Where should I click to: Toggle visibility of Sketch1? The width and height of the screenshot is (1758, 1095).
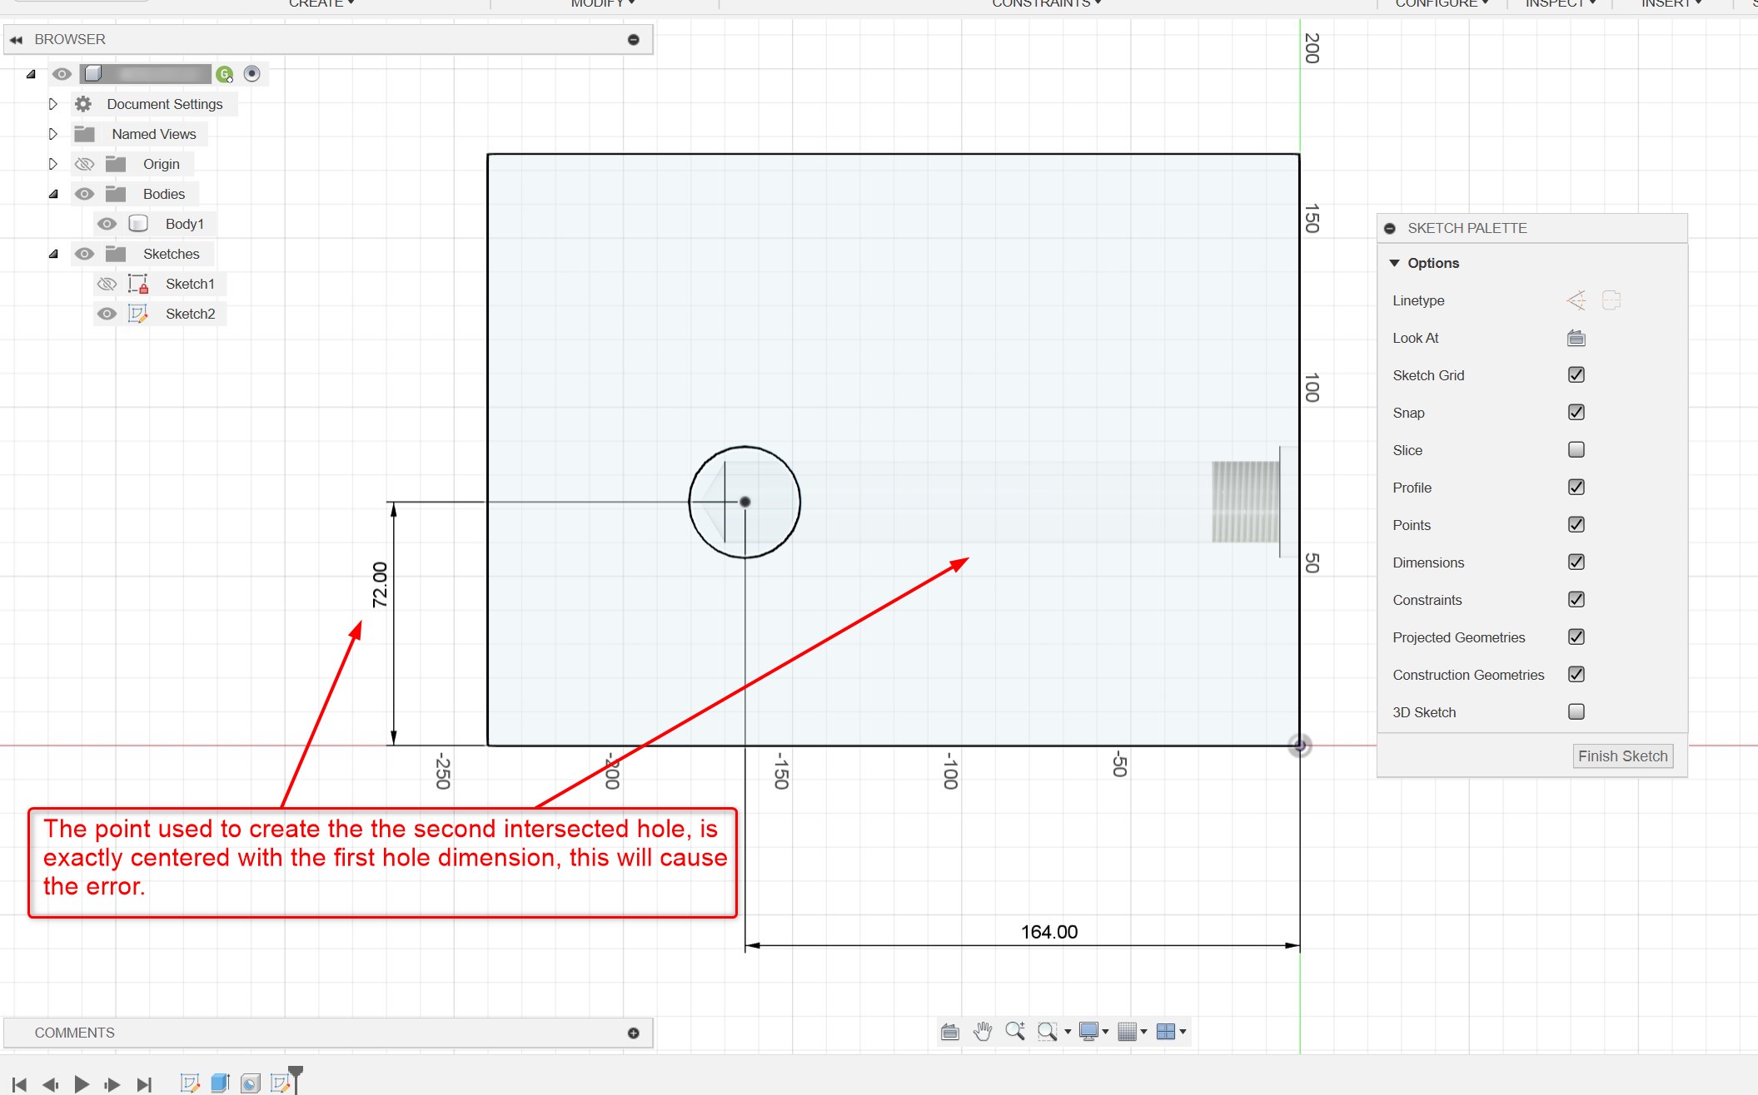point(107,284)
